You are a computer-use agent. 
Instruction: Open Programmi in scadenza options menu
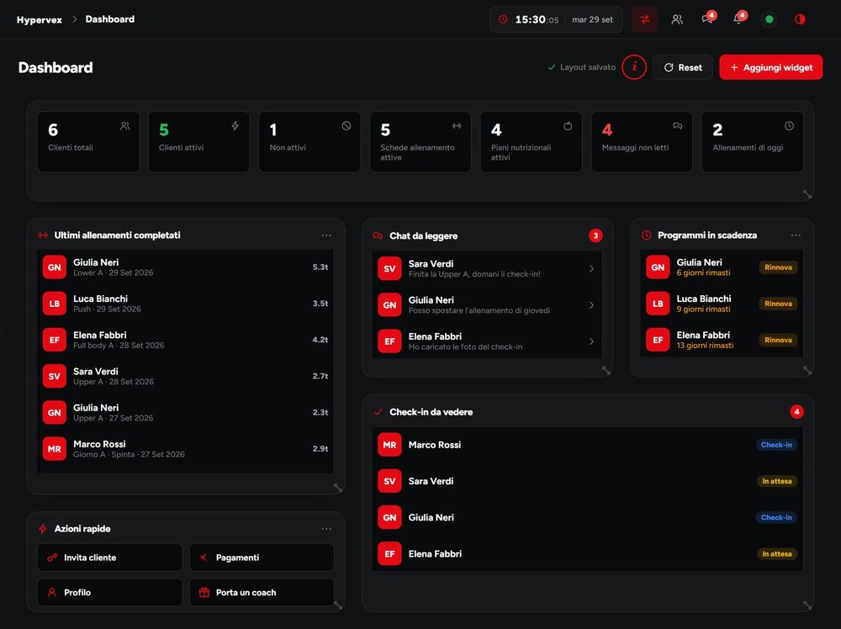point(796,235)
